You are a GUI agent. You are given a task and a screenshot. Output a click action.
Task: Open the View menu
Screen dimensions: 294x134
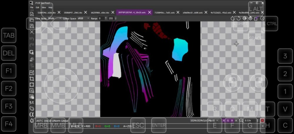tap(44, 8)
